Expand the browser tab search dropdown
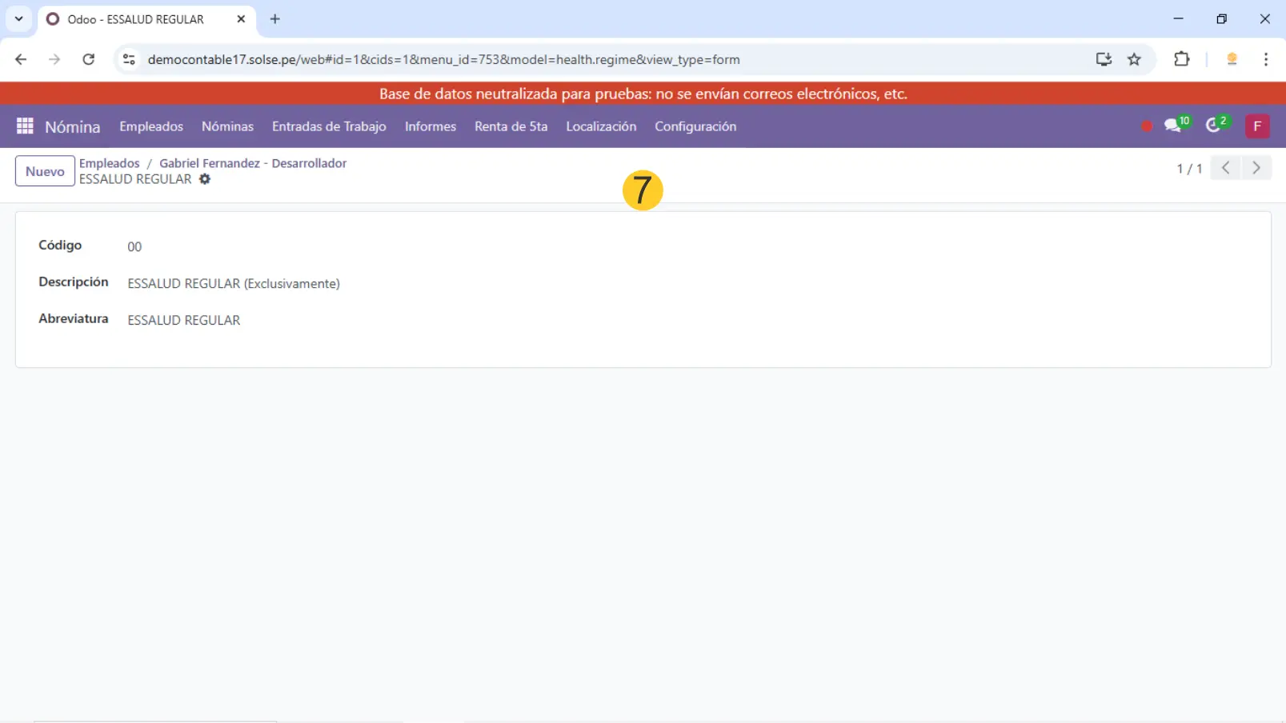Viewport: 1286px width, 723px height. 18,18
